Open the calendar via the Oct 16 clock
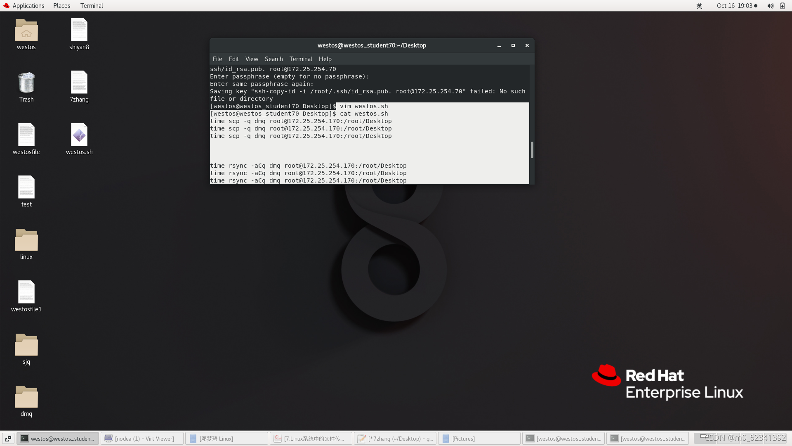792x446 pixels. (734, 5)
